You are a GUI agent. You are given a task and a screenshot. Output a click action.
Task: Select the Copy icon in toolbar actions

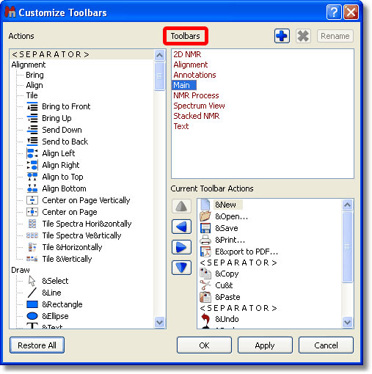[x=205, y=274]
